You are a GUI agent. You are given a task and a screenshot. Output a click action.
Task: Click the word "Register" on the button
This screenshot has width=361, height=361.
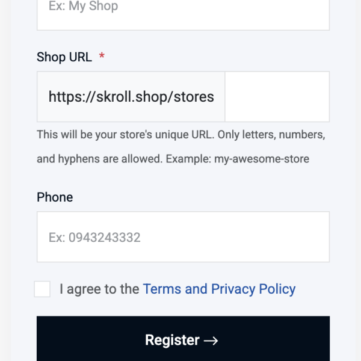172,341
